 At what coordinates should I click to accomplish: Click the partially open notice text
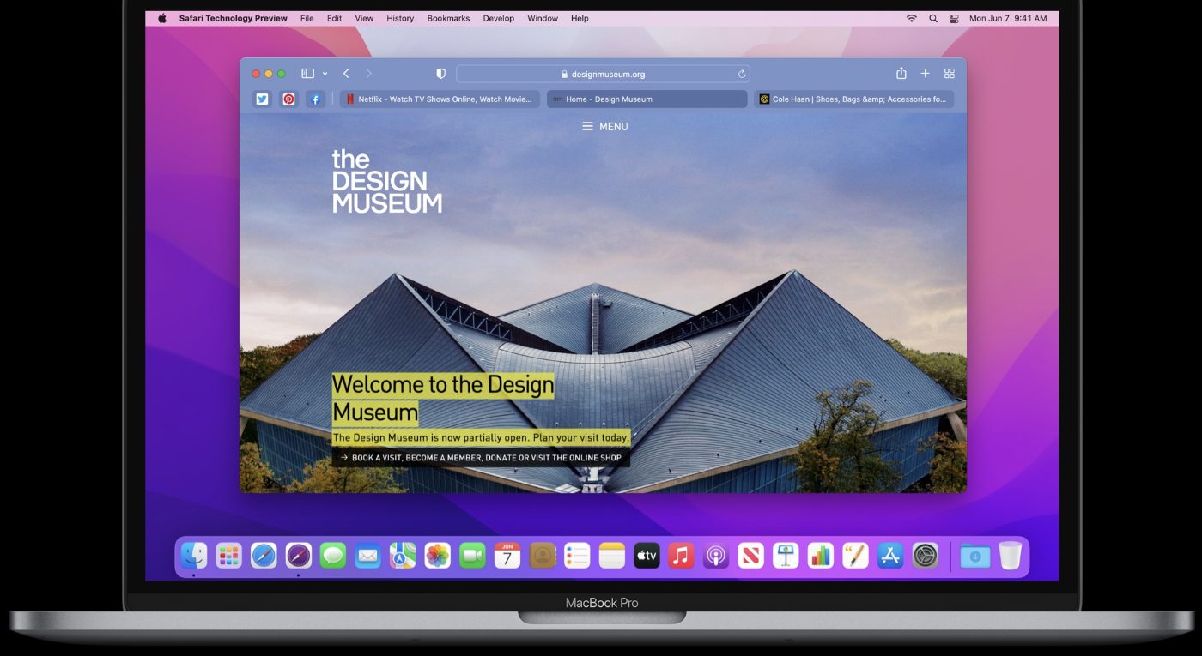tap(481, 437)
